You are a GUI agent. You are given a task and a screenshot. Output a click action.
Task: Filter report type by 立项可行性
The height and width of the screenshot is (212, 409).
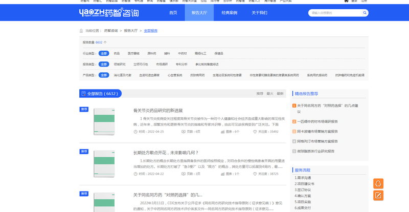[141, 65]
